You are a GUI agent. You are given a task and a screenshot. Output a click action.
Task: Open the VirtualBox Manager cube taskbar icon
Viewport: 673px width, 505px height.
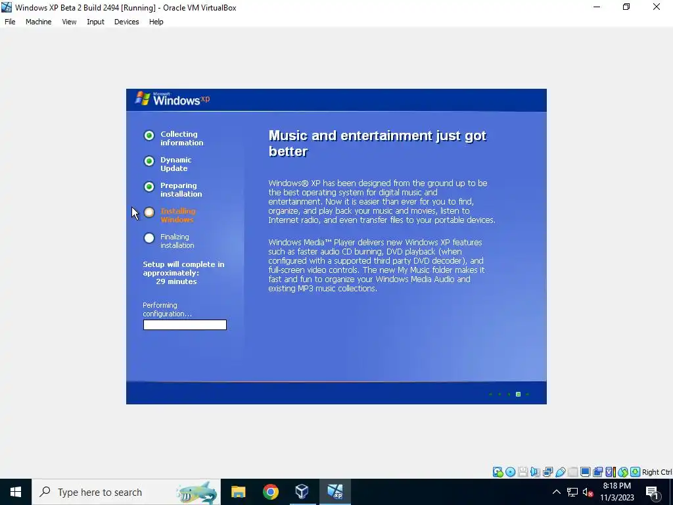click(302, 492)
